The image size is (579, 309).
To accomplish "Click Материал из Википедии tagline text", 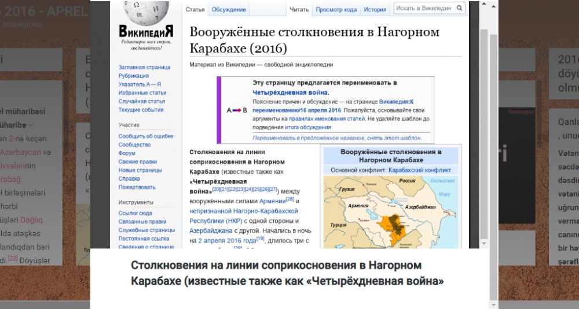I will pyautogui.click(x=261, y=65).
